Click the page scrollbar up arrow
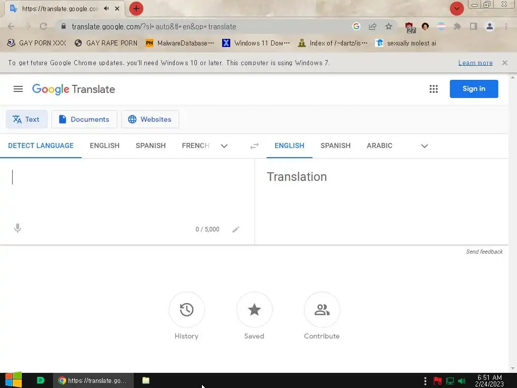This screenshot has height=388, width=517. tap(512, 77)
